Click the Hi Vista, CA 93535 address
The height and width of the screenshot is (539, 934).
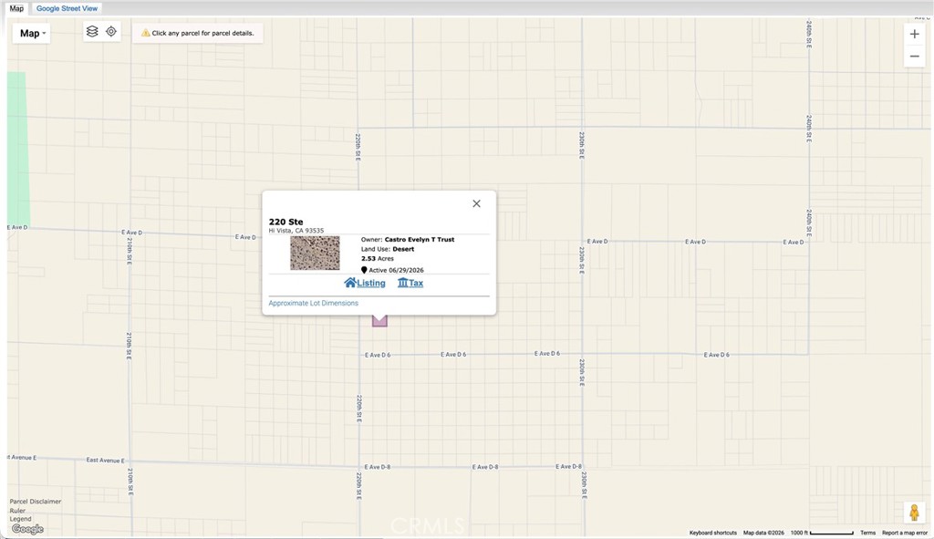click(296, 231)
